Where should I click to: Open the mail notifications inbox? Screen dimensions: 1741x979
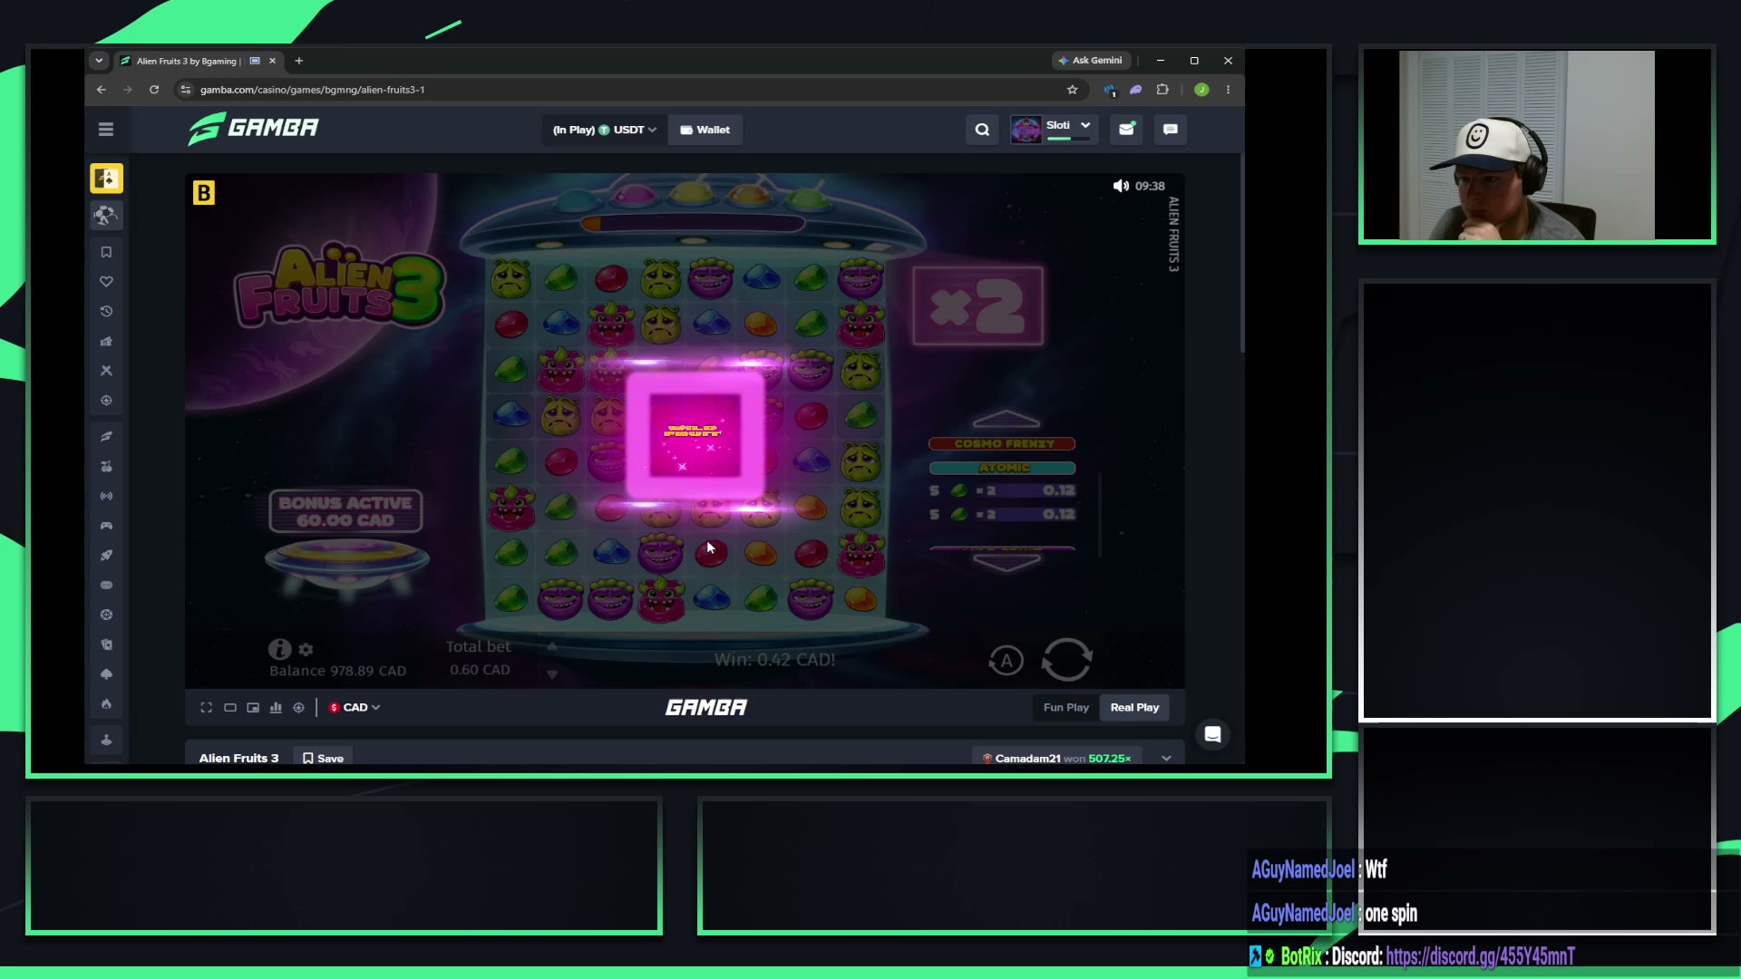click(x=1126, y=130)
